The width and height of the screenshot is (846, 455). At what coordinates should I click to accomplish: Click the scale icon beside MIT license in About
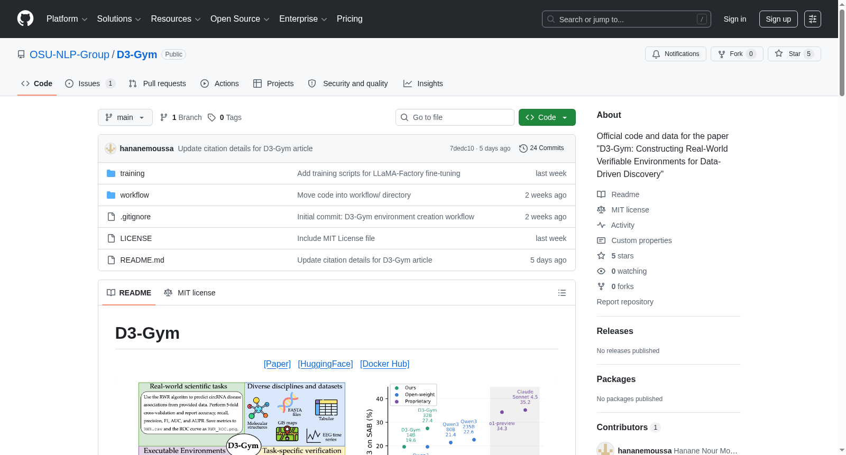pos(601,210)
